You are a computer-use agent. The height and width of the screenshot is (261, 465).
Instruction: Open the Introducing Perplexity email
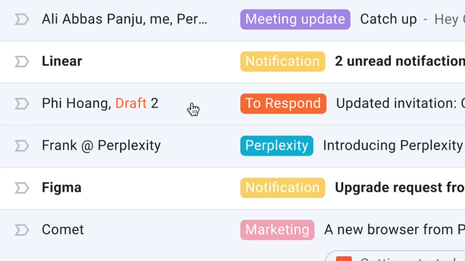(x=393, y=146)
